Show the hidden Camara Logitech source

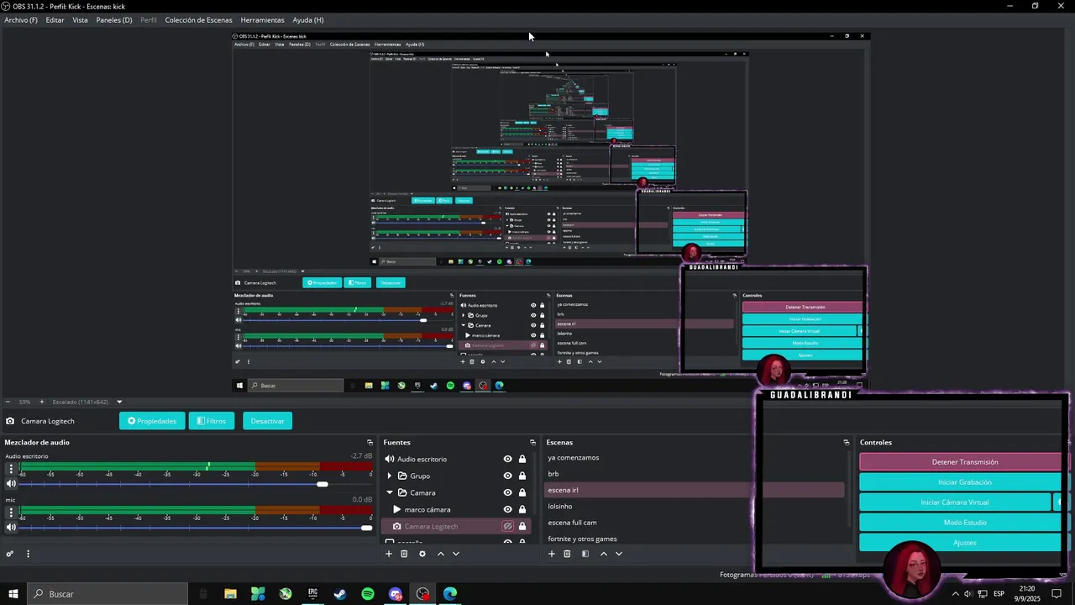(507, 526)
